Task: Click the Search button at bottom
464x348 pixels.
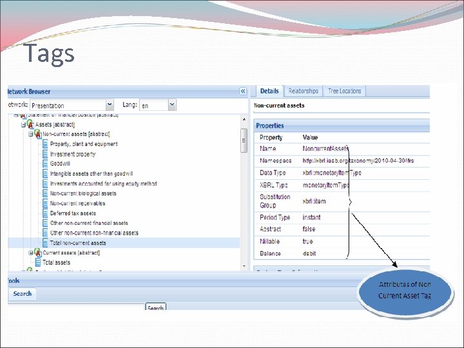Action: point(155,307)
